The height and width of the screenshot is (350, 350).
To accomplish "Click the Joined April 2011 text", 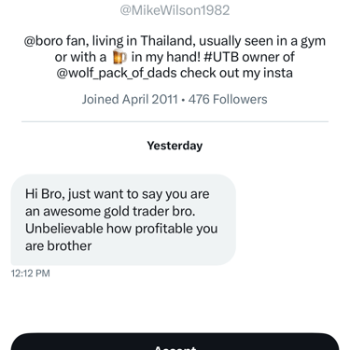I will [130, 100].
